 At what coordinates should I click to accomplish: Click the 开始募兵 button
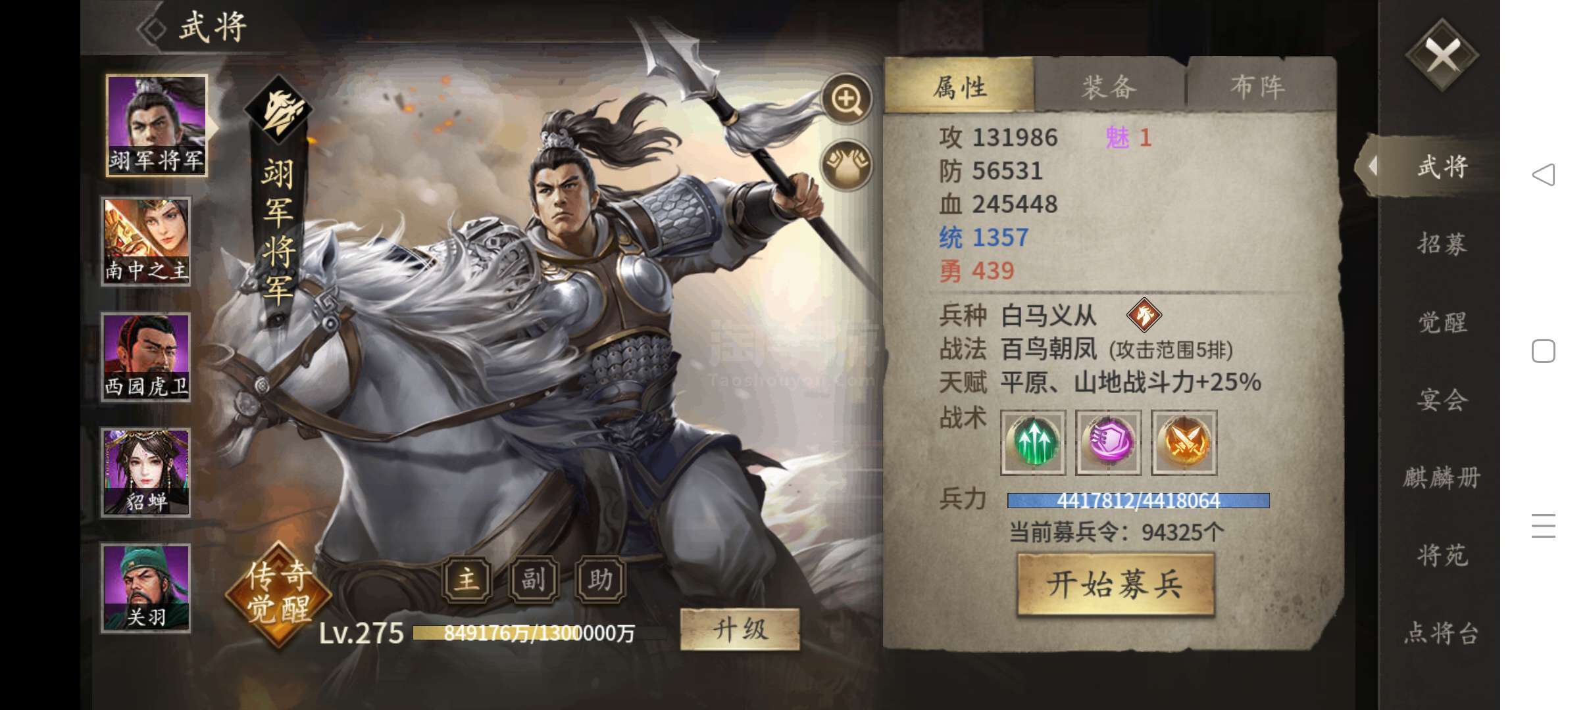(x=1115, y=584)
